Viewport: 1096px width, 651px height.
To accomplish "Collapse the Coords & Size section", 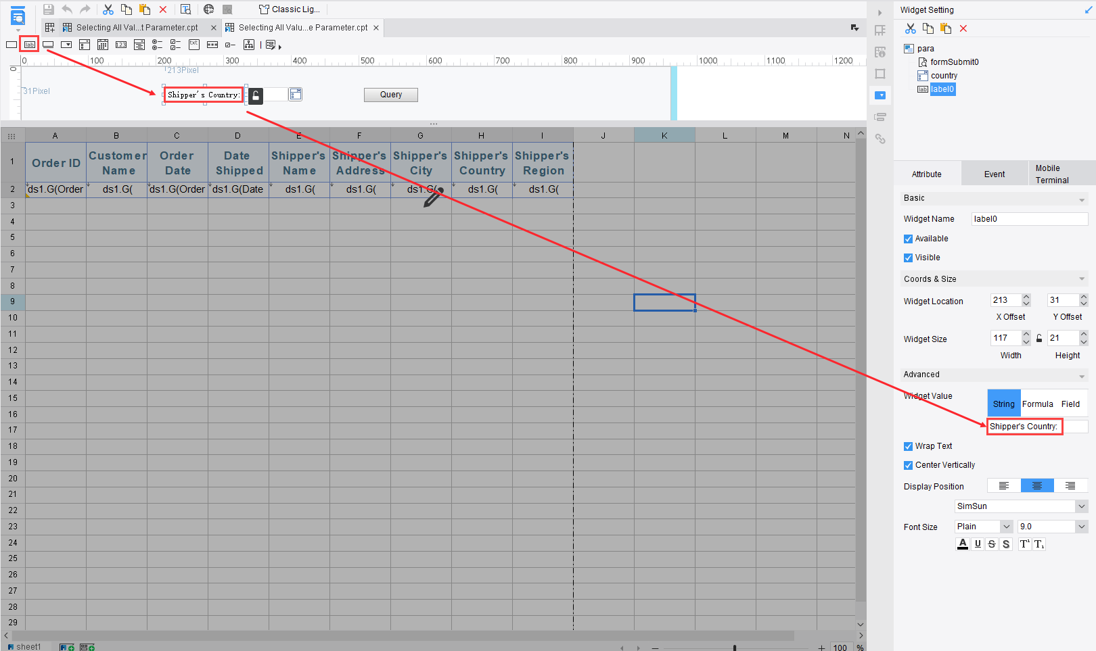I will coord(1080,279).
